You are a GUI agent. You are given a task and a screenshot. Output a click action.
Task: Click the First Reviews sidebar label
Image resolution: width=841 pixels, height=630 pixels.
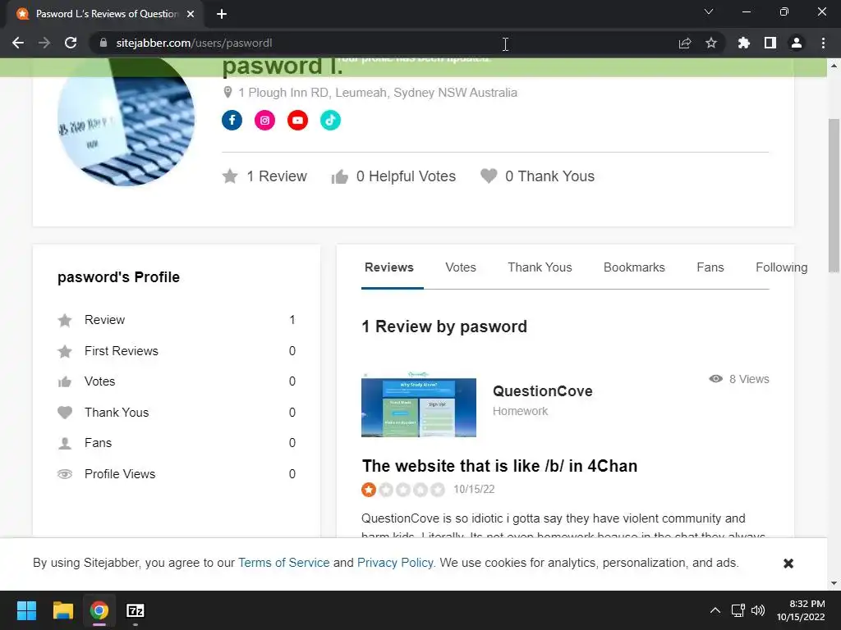pos(122,351)
